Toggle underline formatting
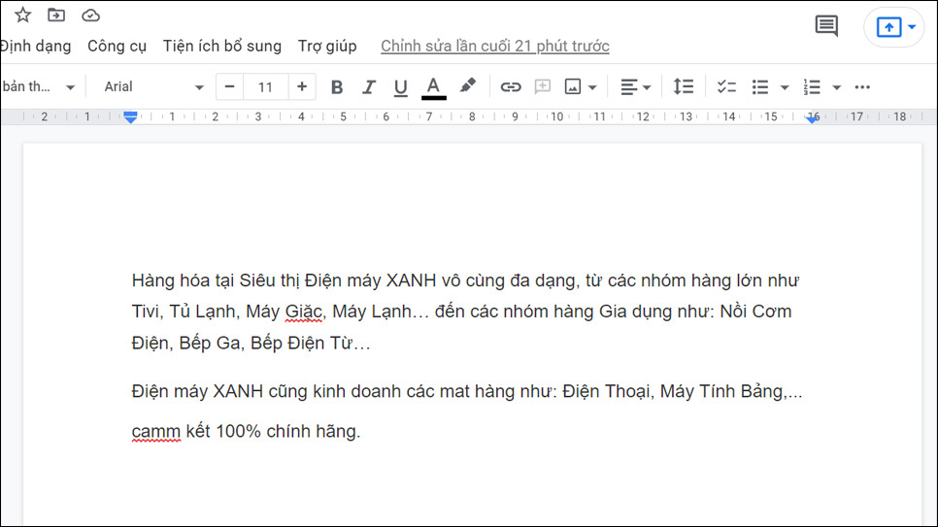 tap(400, 87)
